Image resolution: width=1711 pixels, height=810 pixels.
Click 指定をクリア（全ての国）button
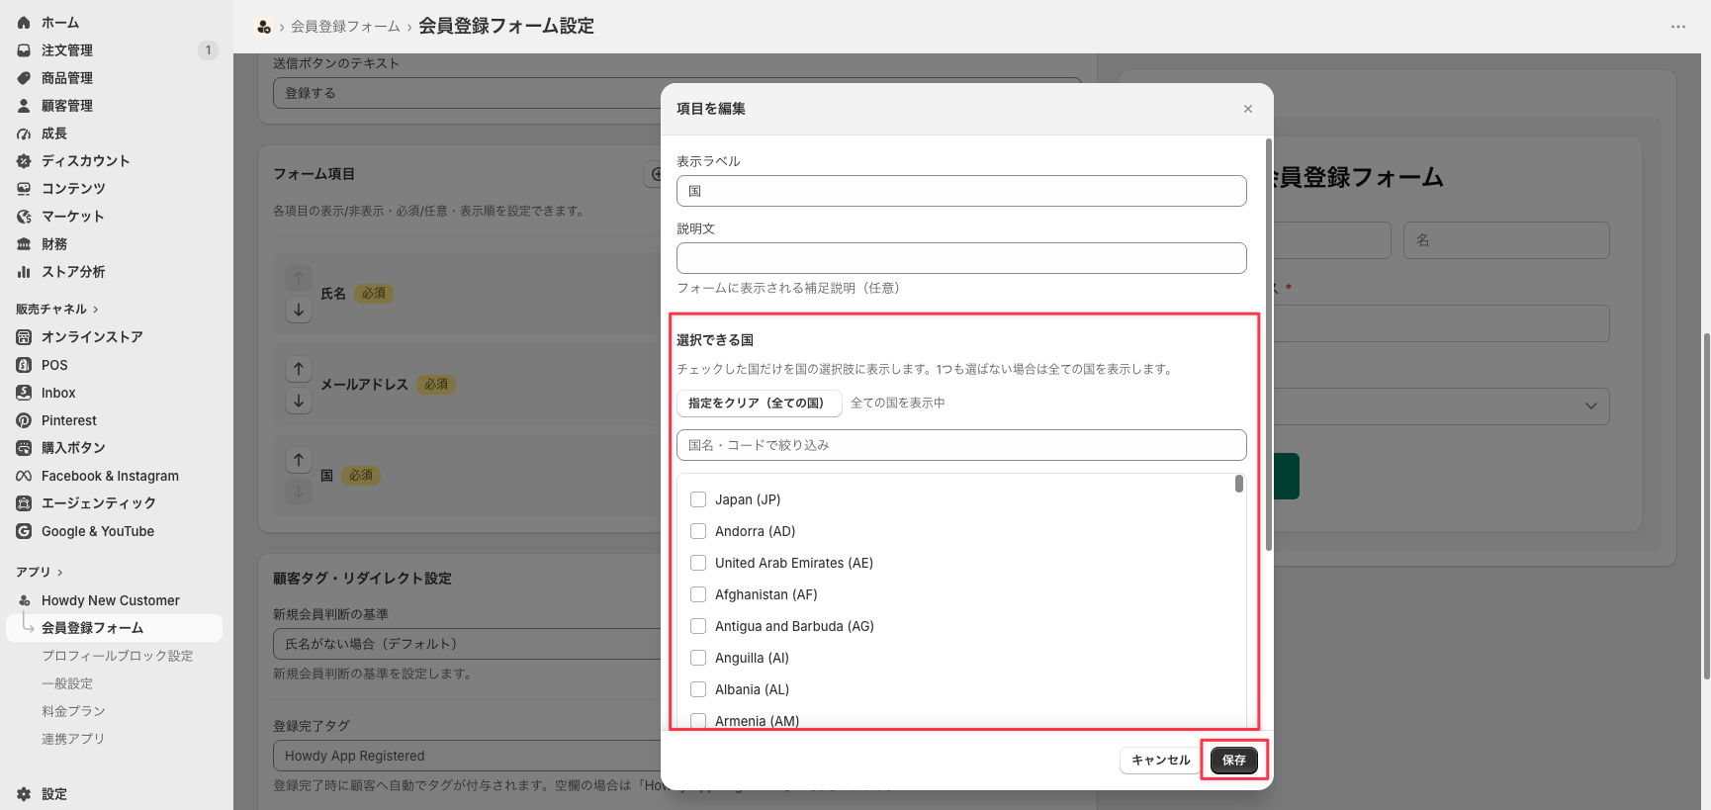[x=759, y=404]
